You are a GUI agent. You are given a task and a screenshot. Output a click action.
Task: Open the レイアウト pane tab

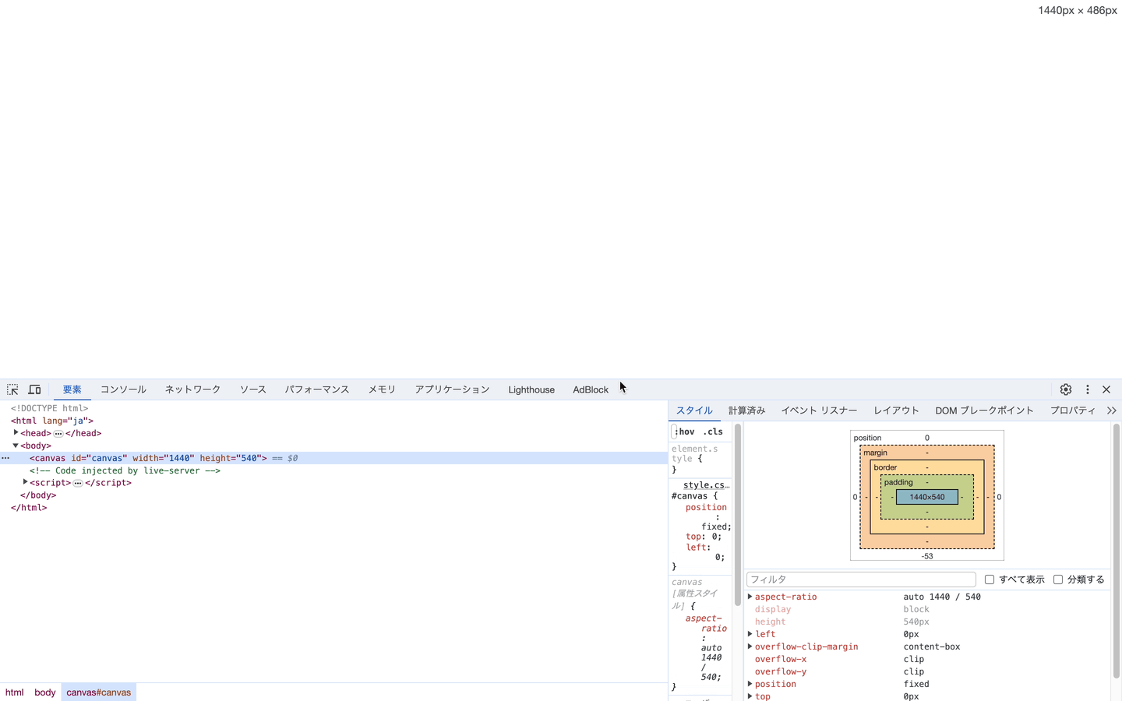click(x=896, y=410)
